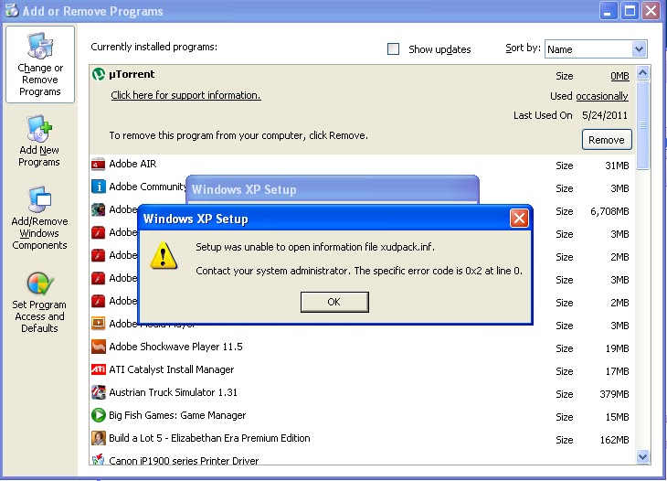
Task: Select Change or Remove Programs sidebar icon
Action: point(40,64)
